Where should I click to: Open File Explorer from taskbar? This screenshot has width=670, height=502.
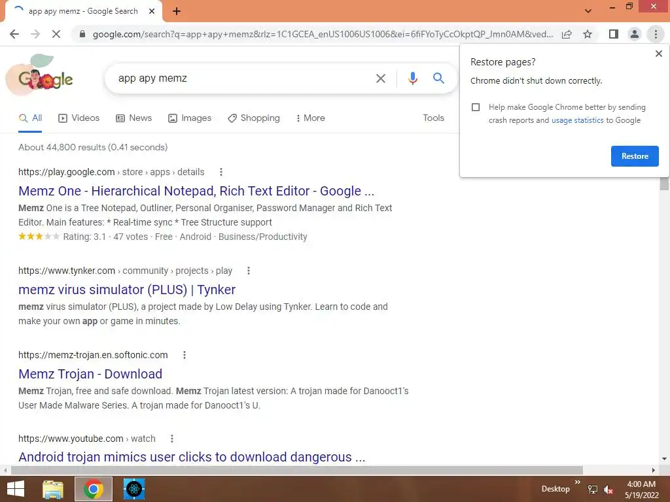53,489
